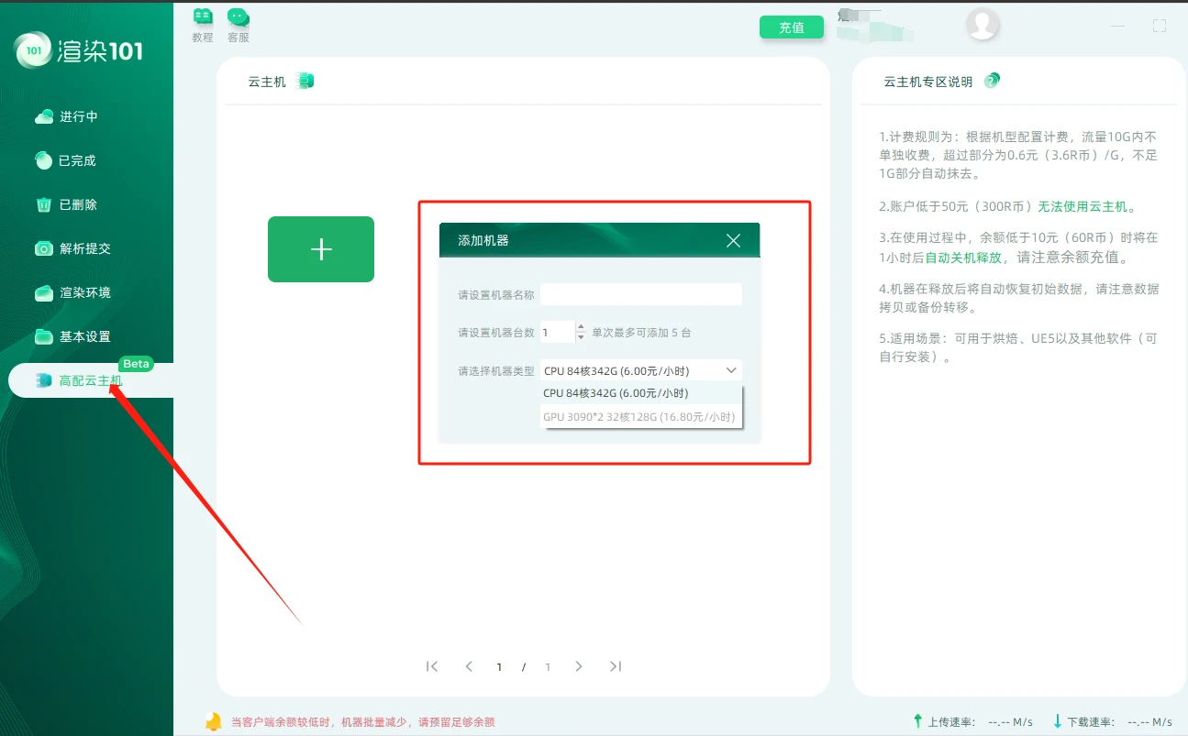The width and height of the screenshot is (1188, 736).
Task: Click the low balance warning message
Action: (x=362, y=722)
